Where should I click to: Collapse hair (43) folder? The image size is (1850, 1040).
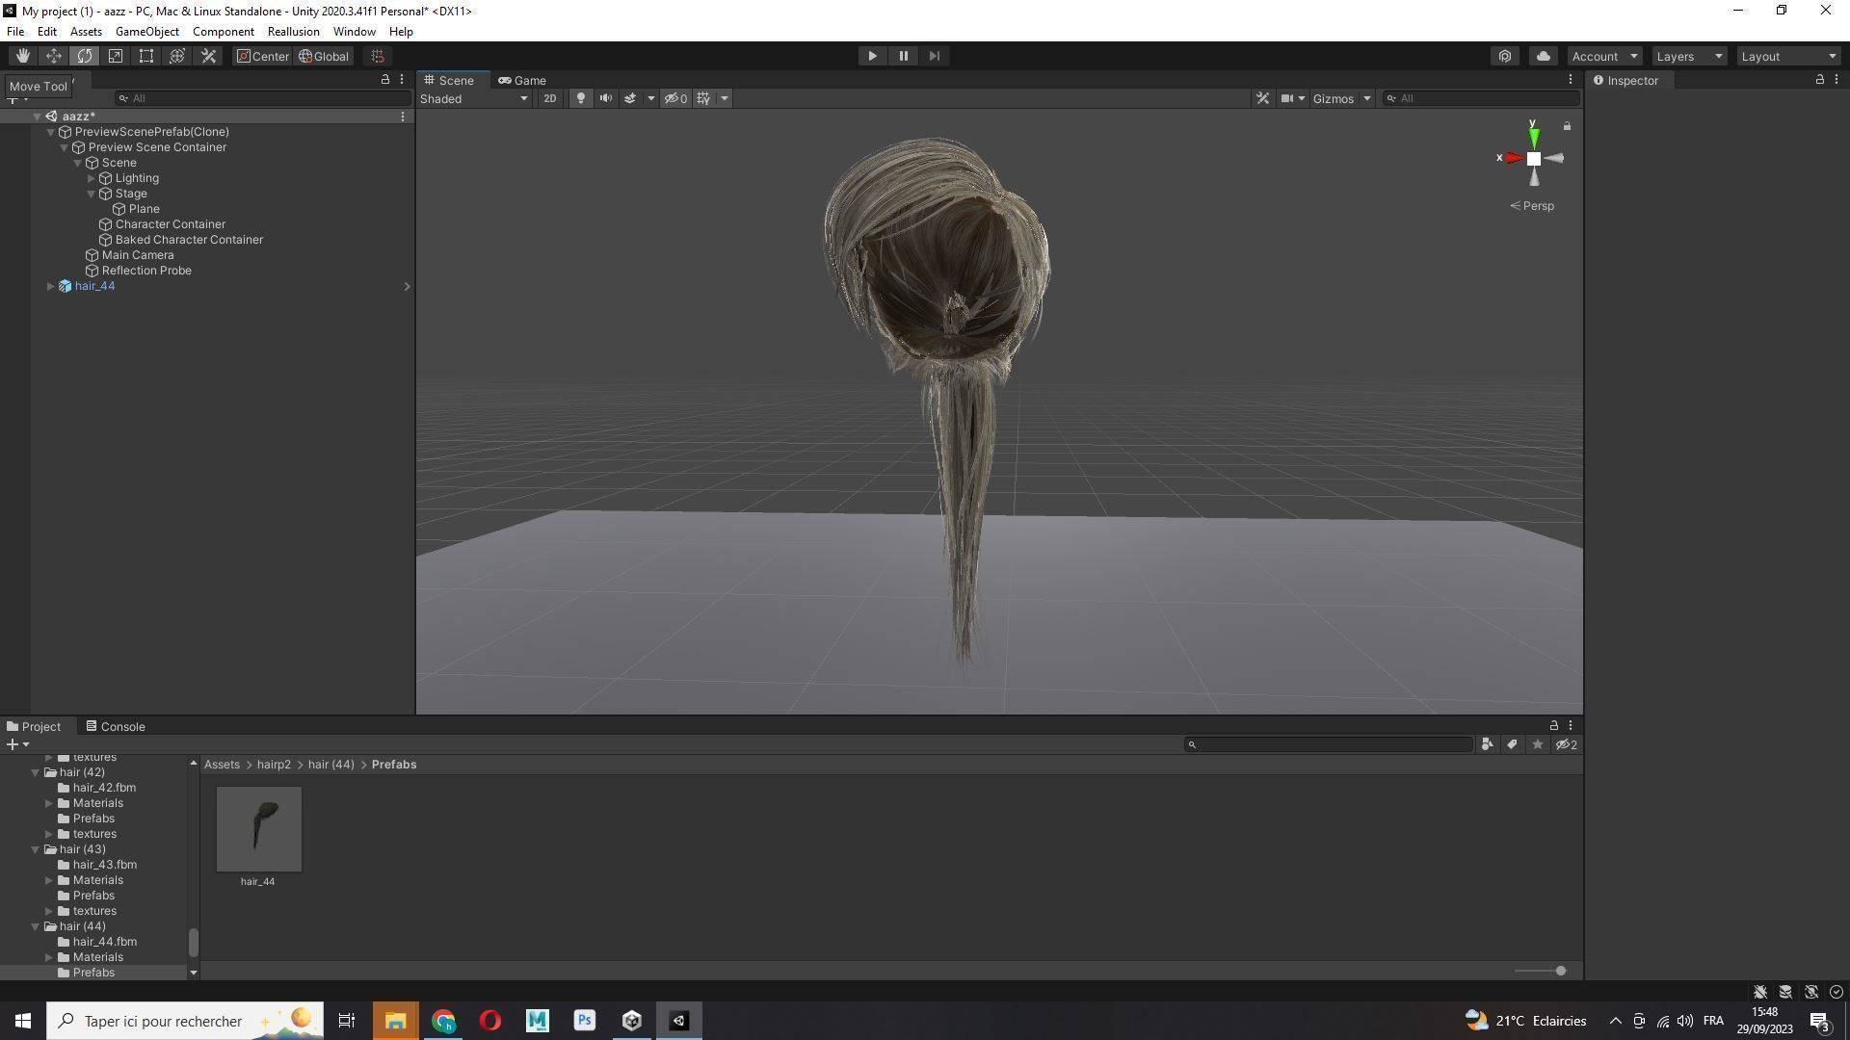point(36,849)
